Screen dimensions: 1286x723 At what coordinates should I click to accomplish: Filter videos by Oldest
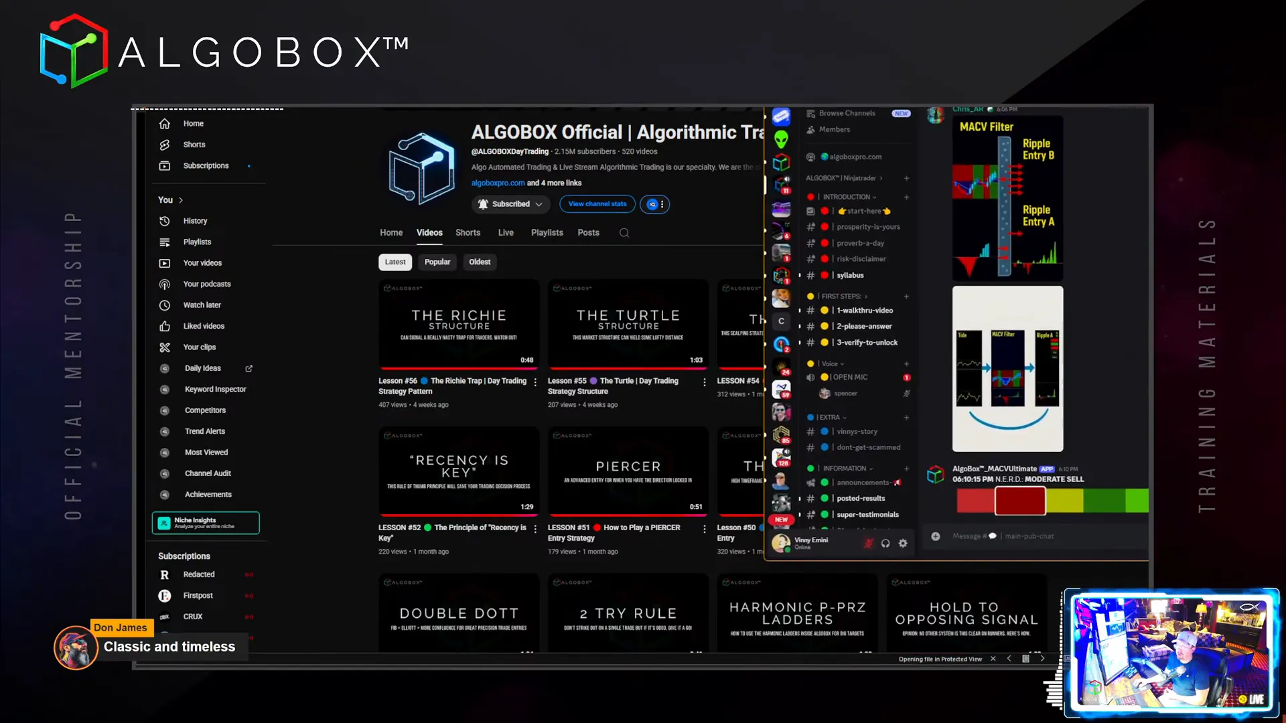[480, 262]
